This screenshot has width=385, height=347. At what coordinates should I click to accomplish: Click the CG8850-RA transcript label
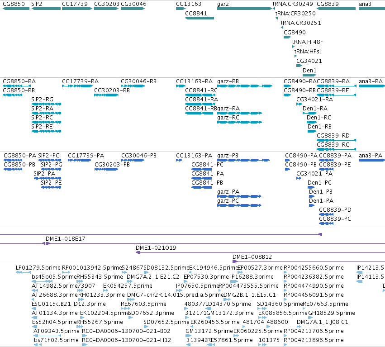click(19, 81)
